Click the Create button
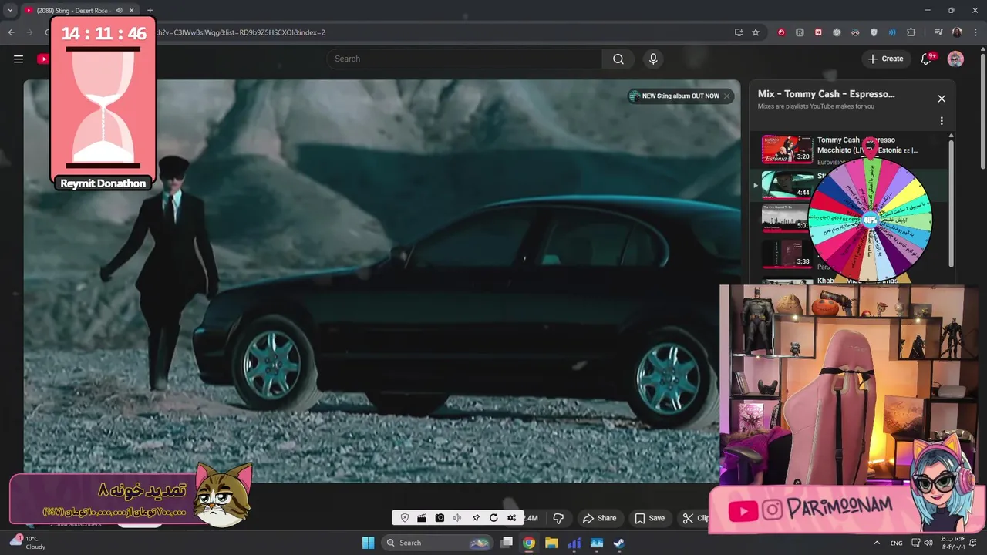987x555 pixels. point(885,59)
